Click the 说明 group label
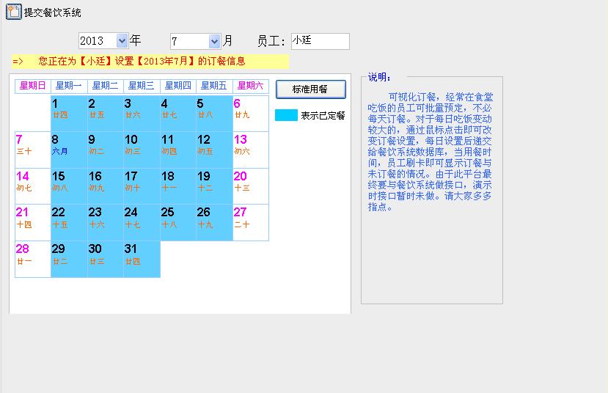This screenshot has width=608, height=393. tap(379, 77)
